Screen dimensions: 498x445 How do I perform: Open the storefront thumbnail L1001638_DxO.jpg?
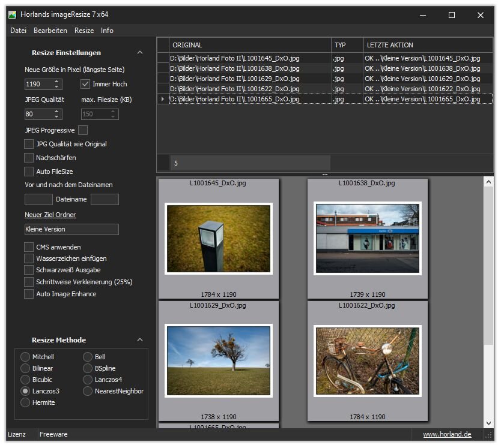368,239
